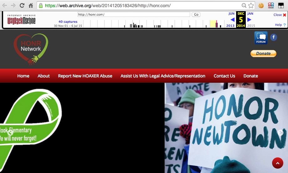Open the 40 captures link
Image resolution: width=288 pixels, height=173 pixels.
point(68,22)
